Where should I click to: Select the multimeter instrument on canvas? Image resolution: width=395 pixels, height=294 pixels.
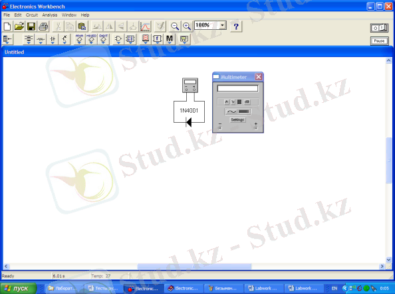pyautogui.click(x=190, y=85)
